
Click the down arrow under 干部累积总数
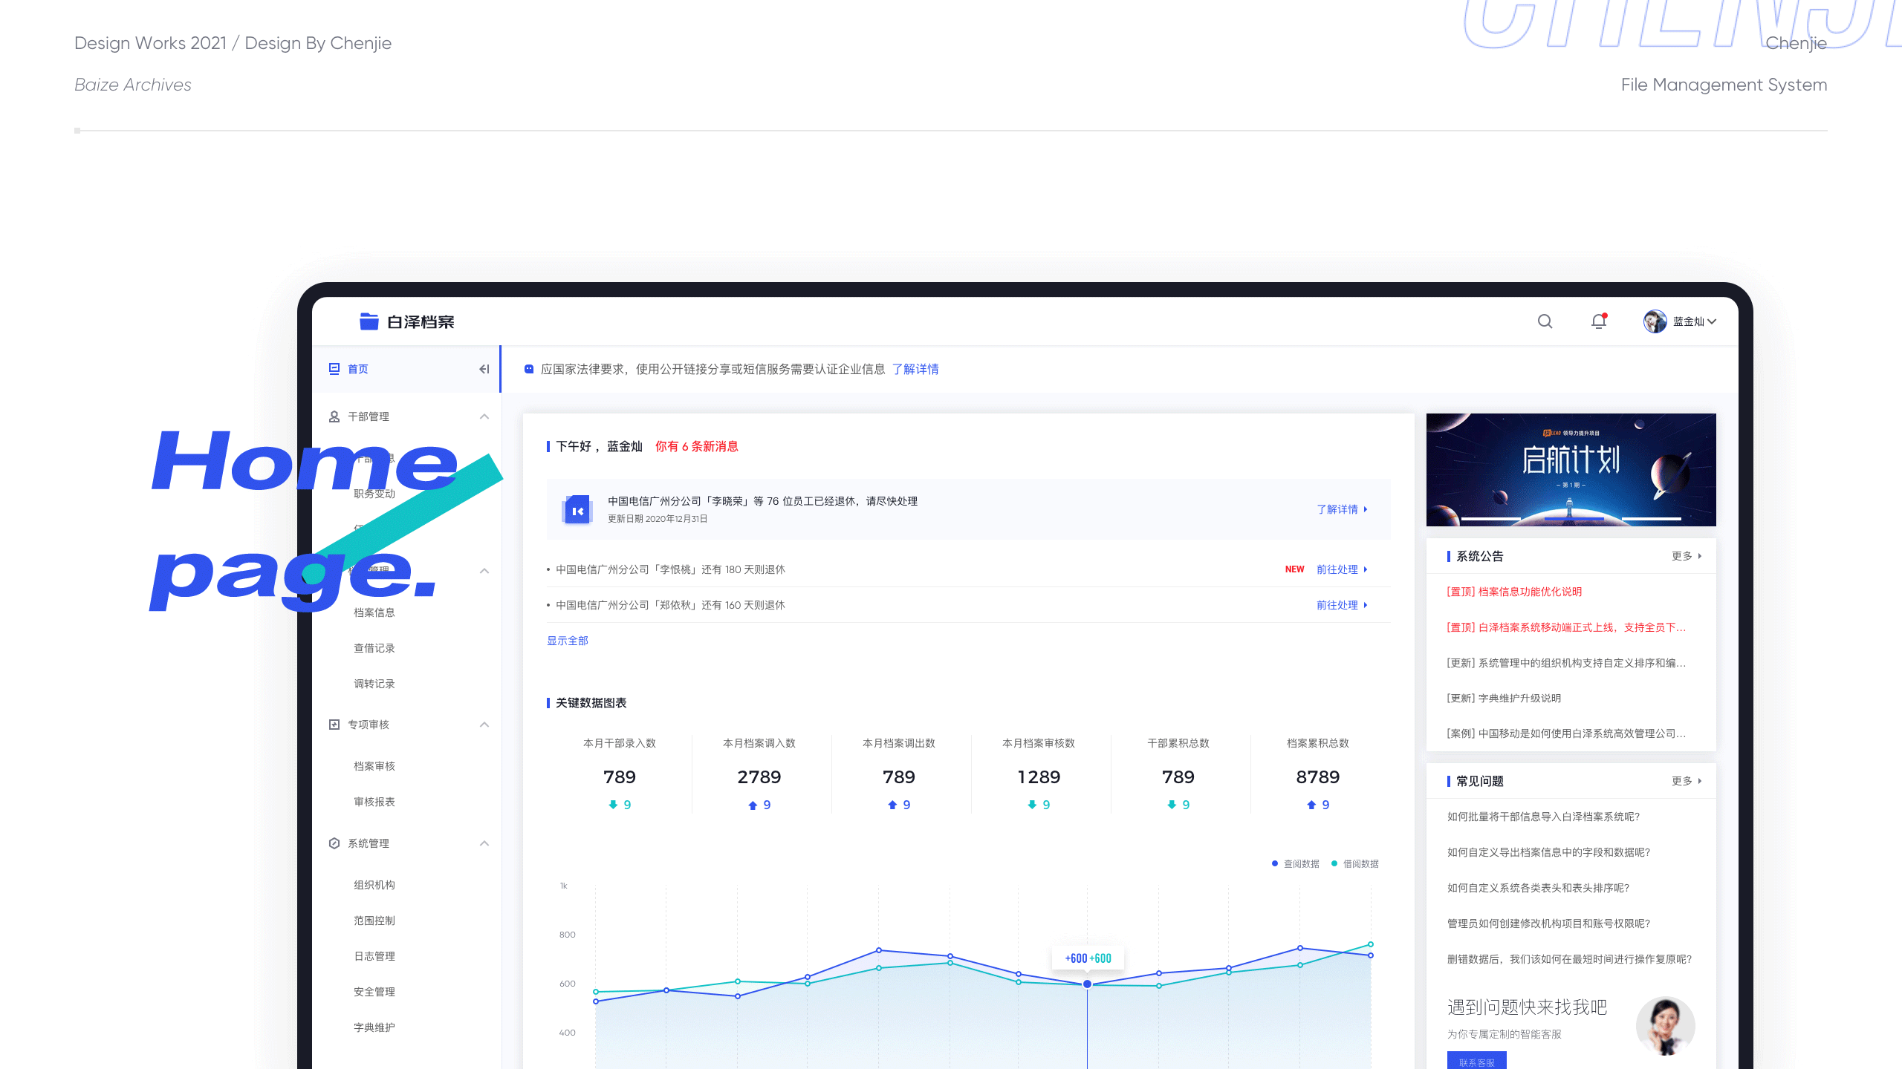point(1172,805)
